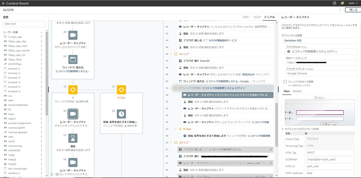Select line 61 ブラウザ: 開く action
The width and height of the screenshot is (361, 178).
[x=225, y=156]
